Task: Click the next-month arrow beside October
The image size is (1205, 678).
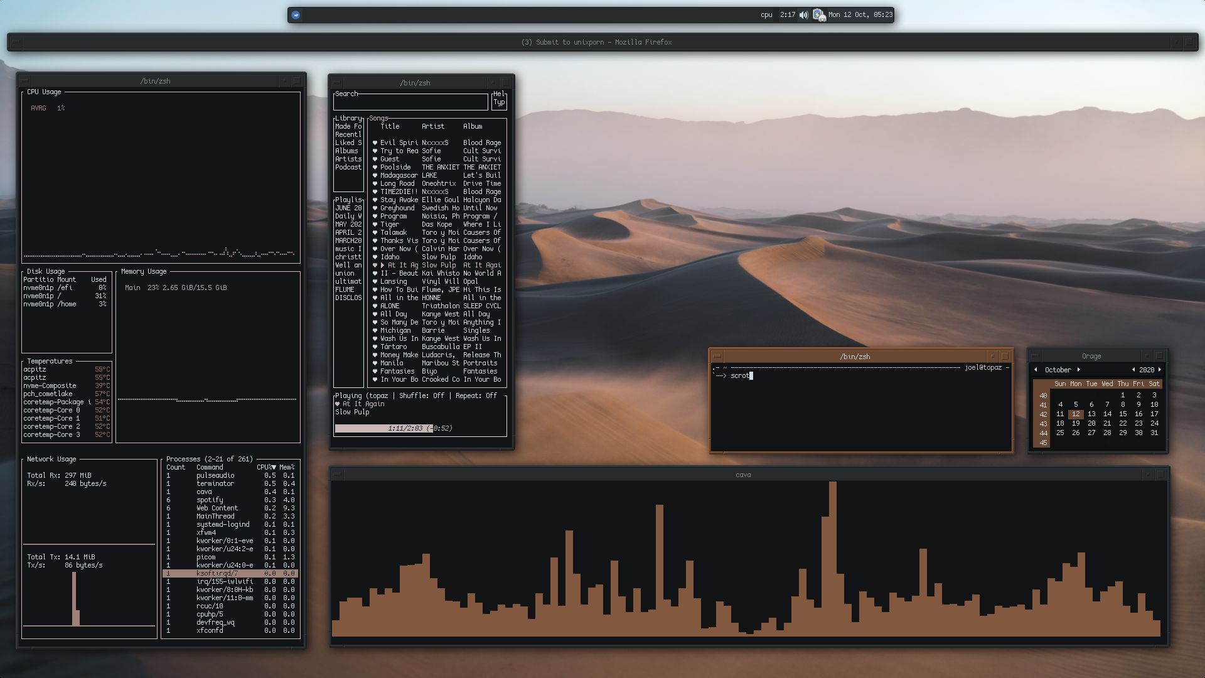Action: (1079, 370)
